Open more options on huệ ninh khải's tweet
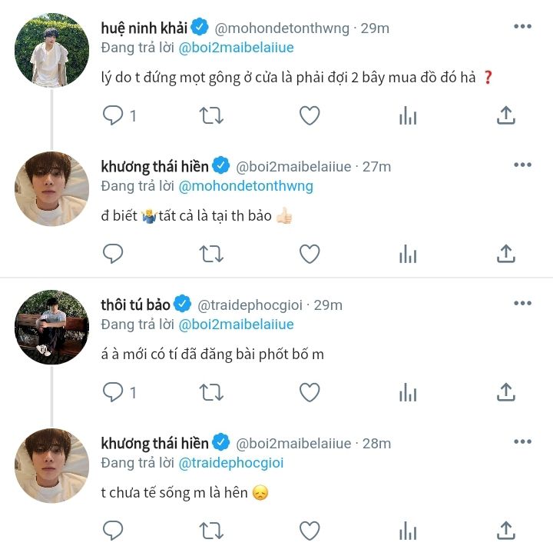Image resolution: width=553 pixels, height=546 pixels. pos(522,27)
